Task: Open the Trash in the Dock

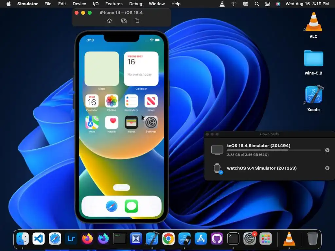Action: [312, 238]
